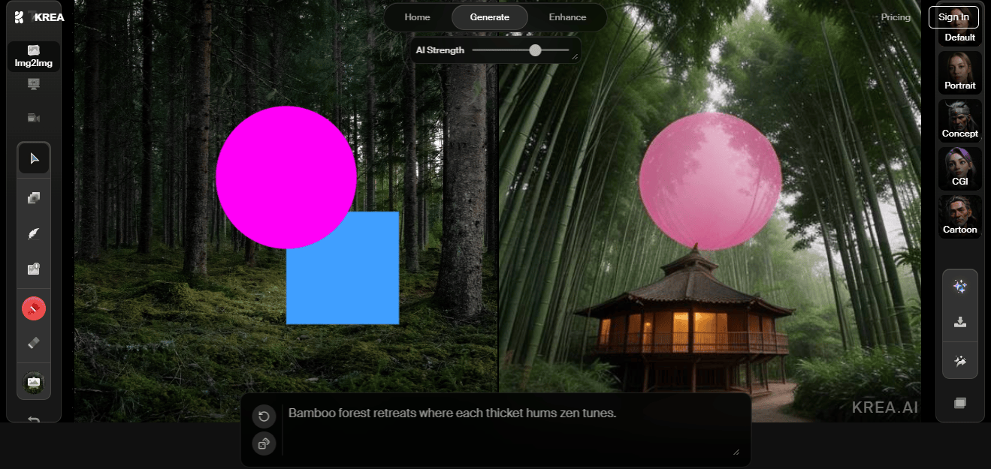Select the feather brush tool
This screenshot has width=991, height=469.
point(34,233)
